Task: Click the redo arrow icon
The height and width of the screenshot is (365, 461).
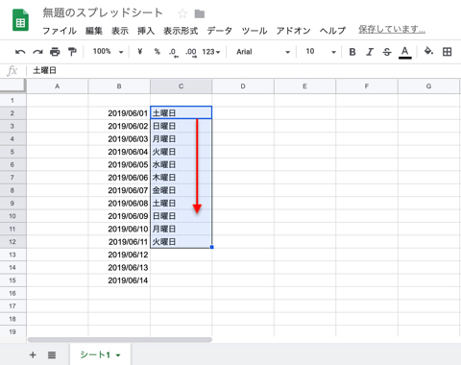Action: click(x=37, y=52)
